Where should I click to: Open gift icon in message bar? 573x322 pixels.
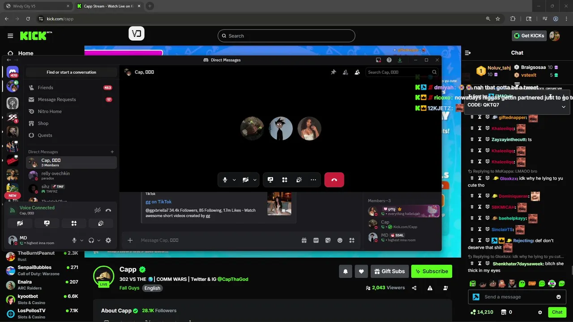304,240
